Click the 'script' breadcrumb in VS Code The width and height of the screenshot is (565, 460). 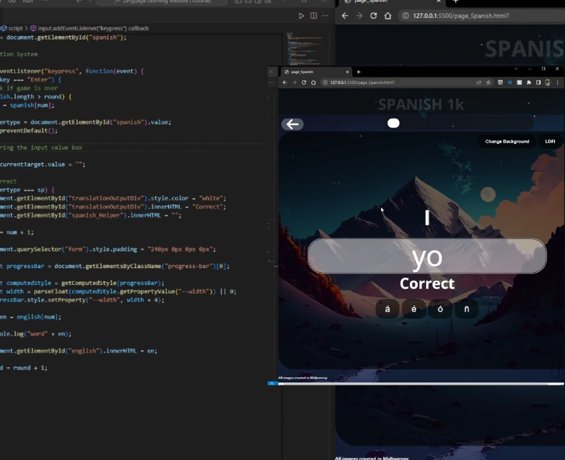[x=15, y=28]
